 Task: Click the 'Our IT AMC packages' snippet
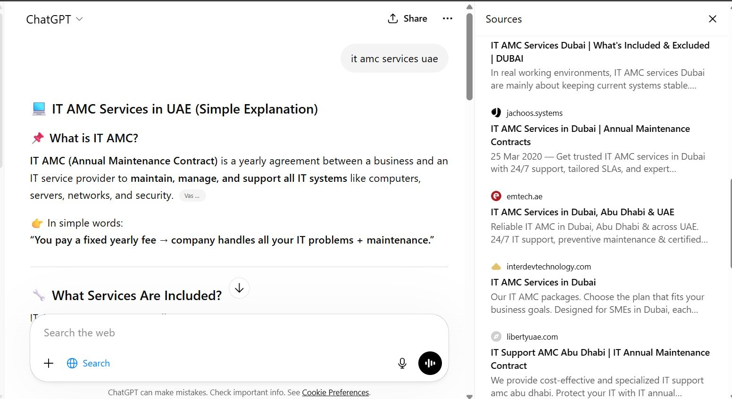[x=597, y=303]
